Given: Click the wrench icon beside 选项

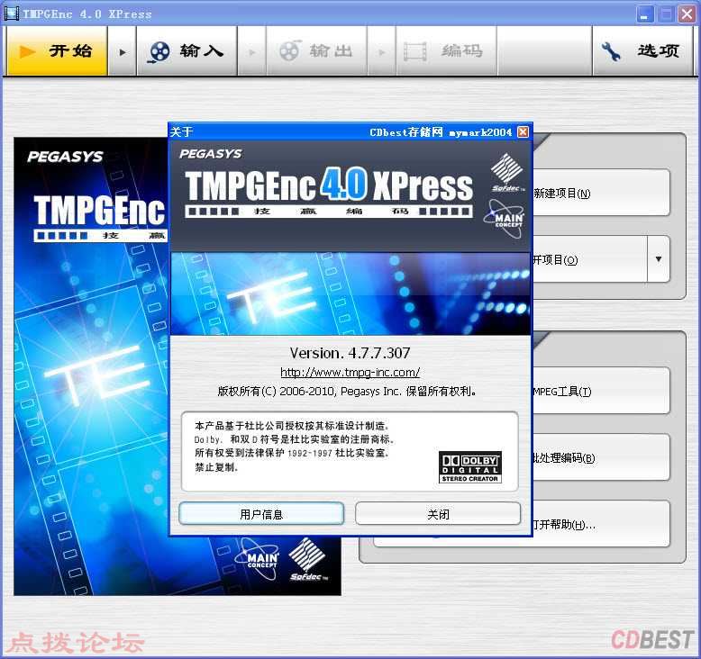Looking at the screenshot, I should pos(611,51).
